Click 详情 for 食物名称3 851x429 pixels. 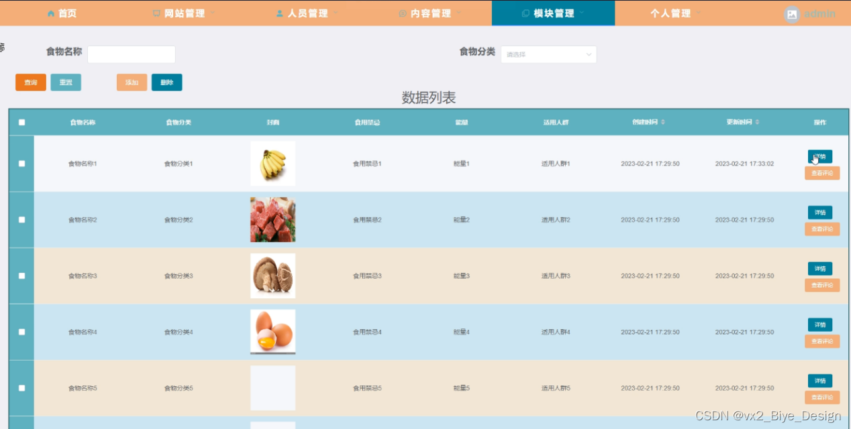pyautogui.click(x=820, y=269)
